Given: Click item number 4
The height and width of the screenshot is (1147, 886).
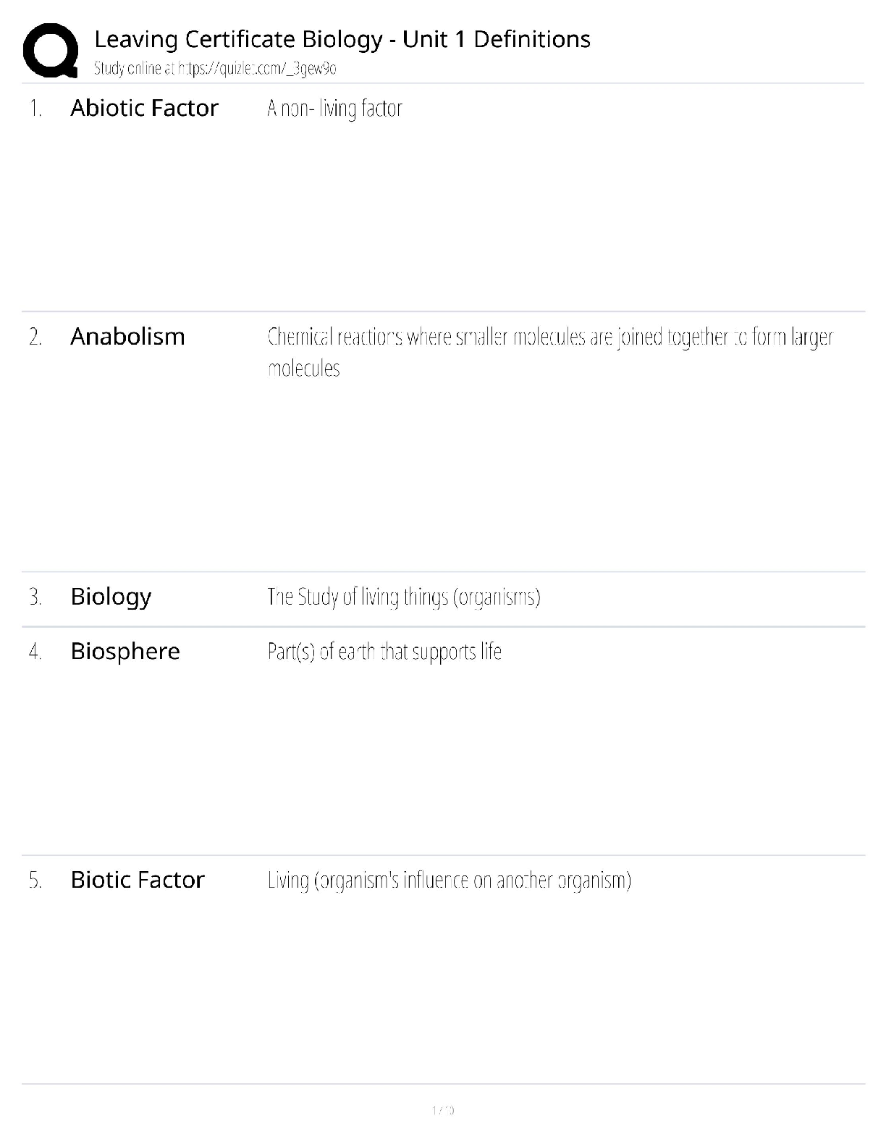Looking at the screenshot, I should (x=35, y=652).
